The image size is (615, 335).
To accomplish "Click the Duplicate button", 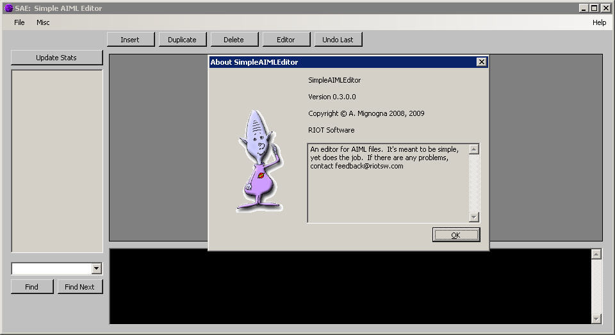I will click(183, 40).
